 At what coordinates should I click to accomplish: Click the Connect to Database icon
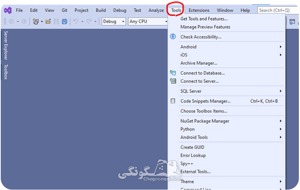click(173, 73)
